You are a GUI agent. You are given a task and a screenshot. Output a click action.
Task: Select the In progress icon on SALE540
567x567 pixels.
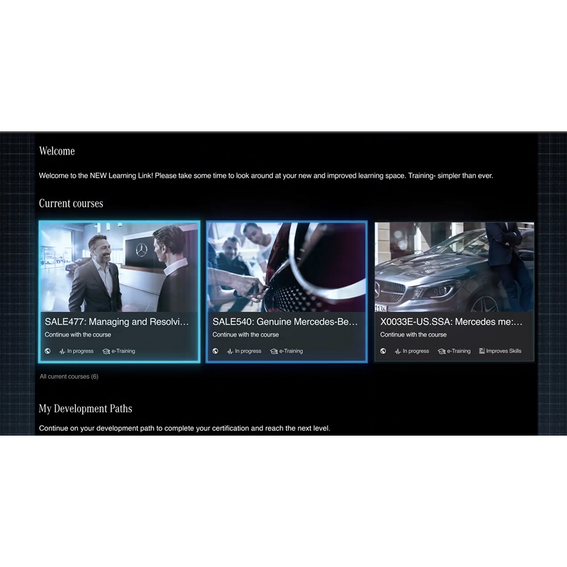coord(231,351)
